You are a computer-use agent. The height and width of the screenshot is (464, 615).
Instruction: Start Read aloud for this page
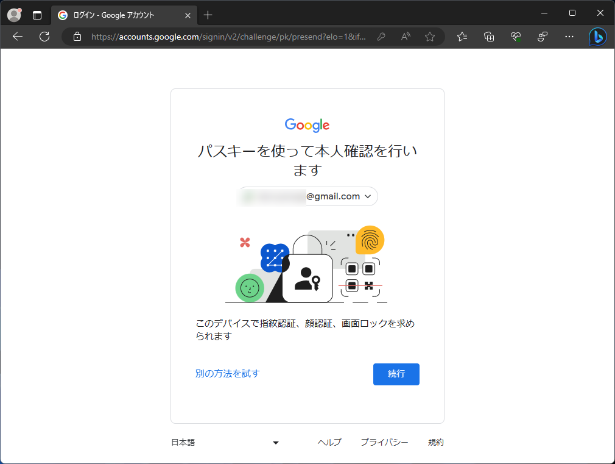tap(405, 37)
